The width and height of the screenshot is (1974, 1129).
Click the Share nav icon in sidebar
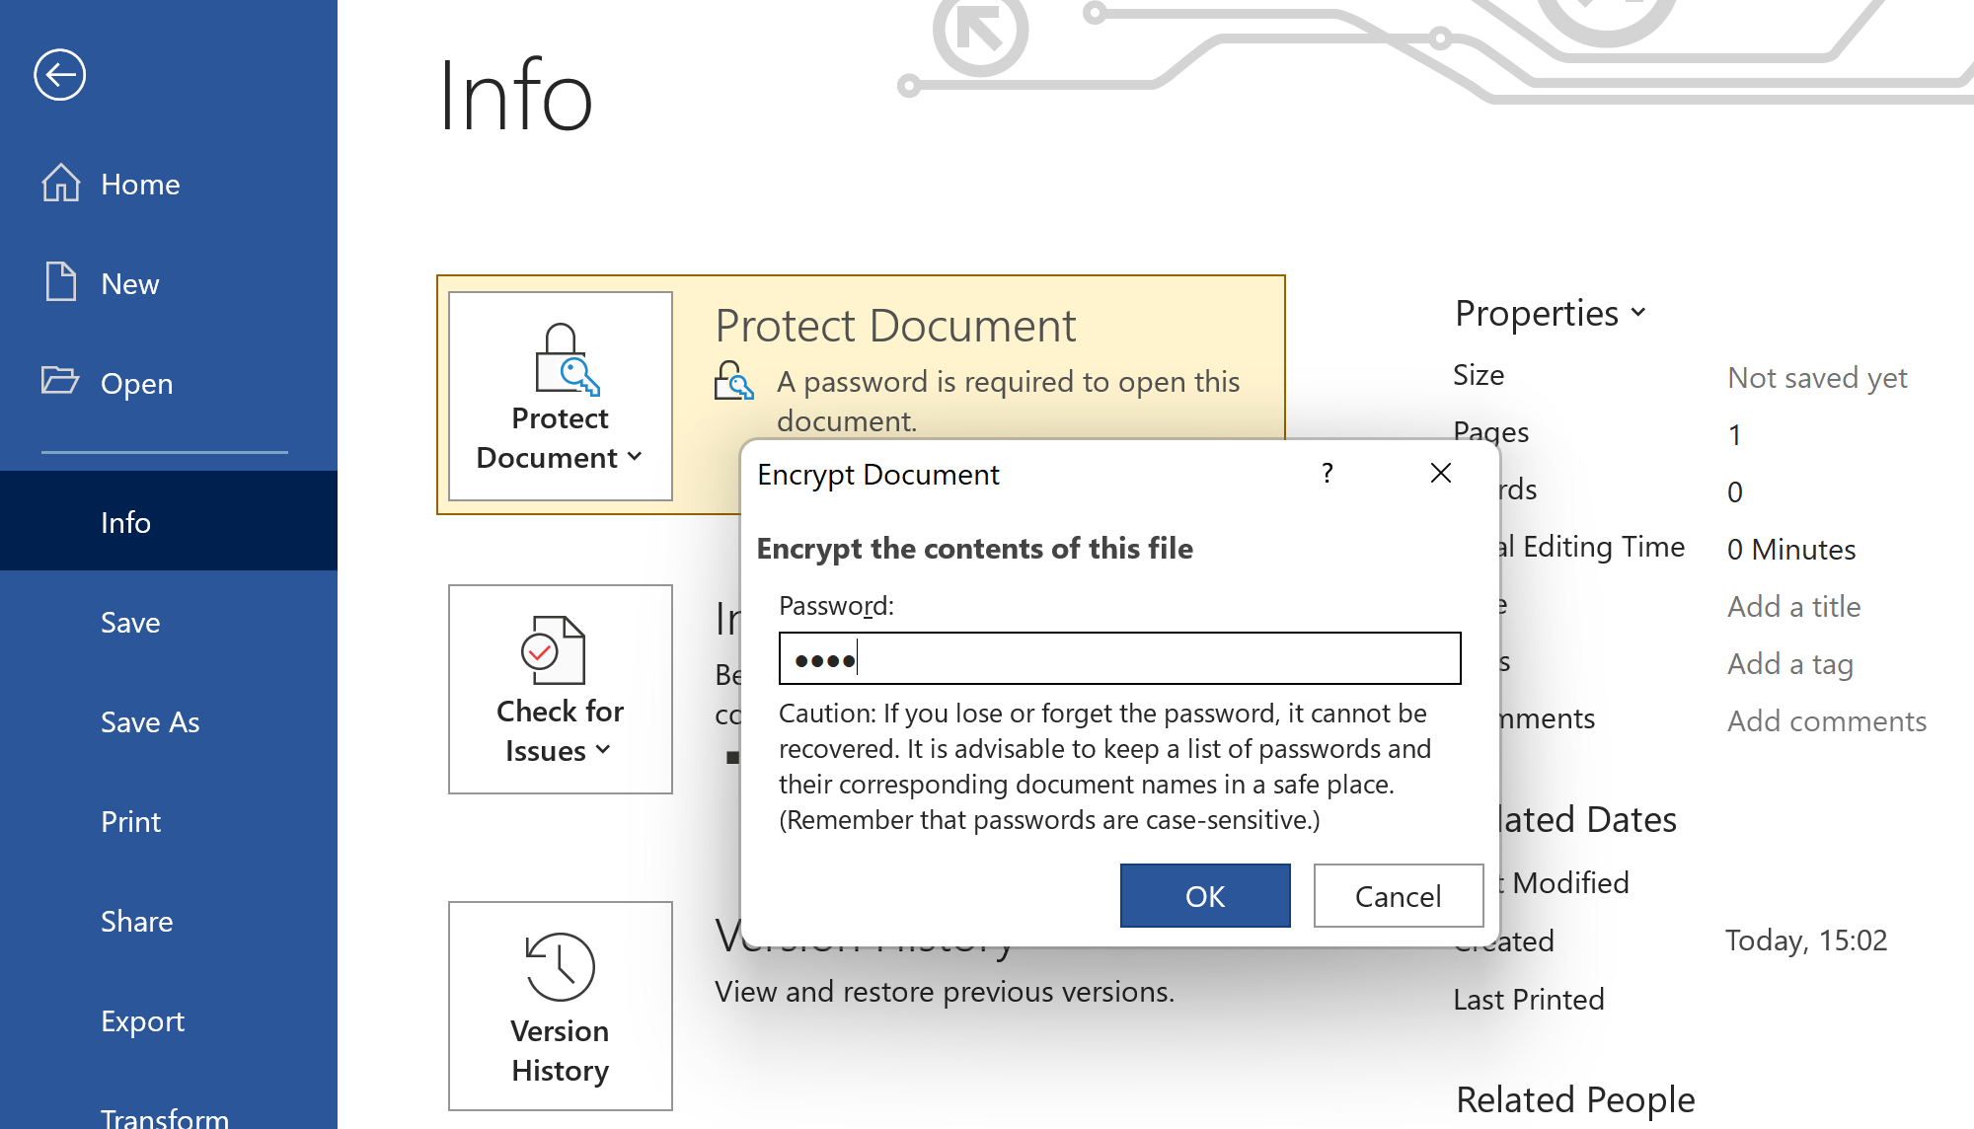coord(135,922)
